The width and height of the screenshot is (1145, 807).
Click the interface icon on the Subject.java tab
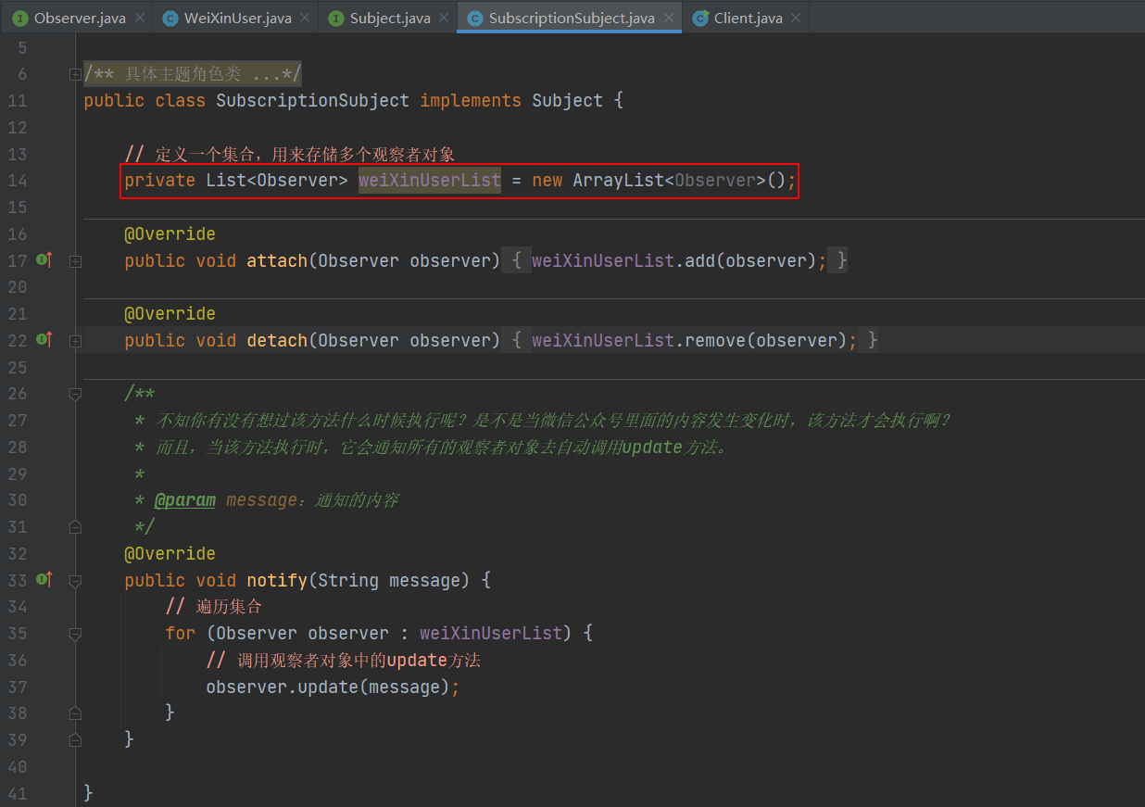(335, 18)
